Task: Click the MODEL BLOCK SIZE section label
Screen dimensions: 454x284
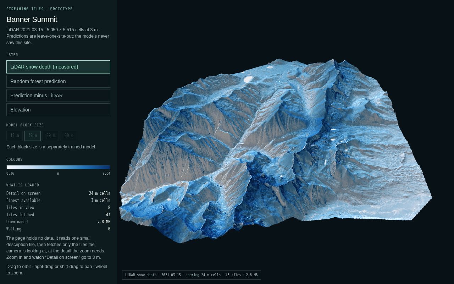Action: (25, 125)
